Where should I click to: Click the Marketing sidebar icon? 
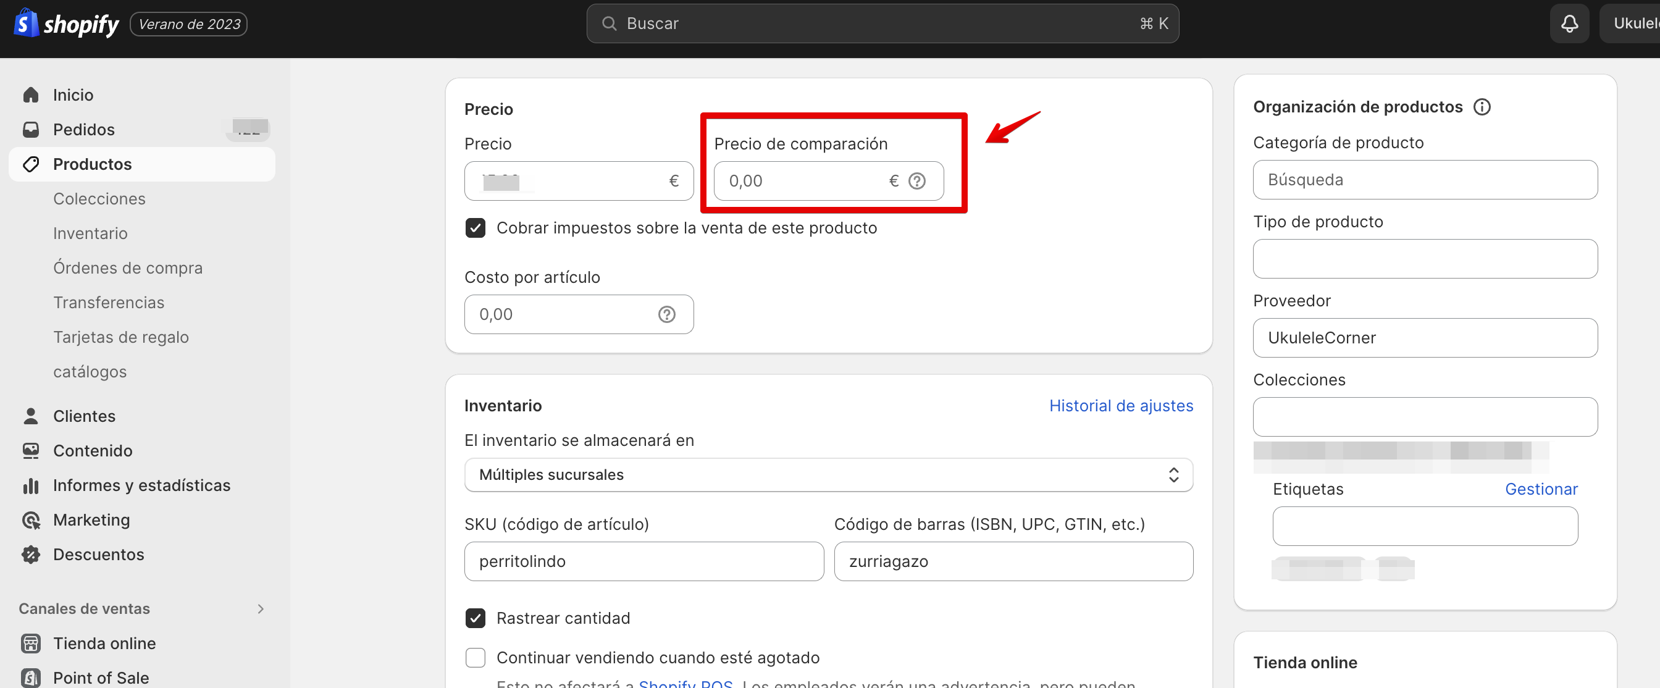pyautogui.click(x=30, y=520)
